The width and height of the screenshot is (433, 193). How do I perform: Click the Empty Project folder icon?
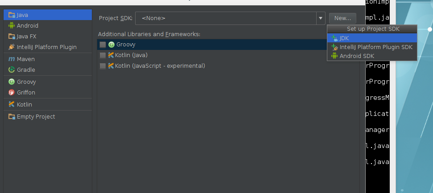[x=11, y=116]
